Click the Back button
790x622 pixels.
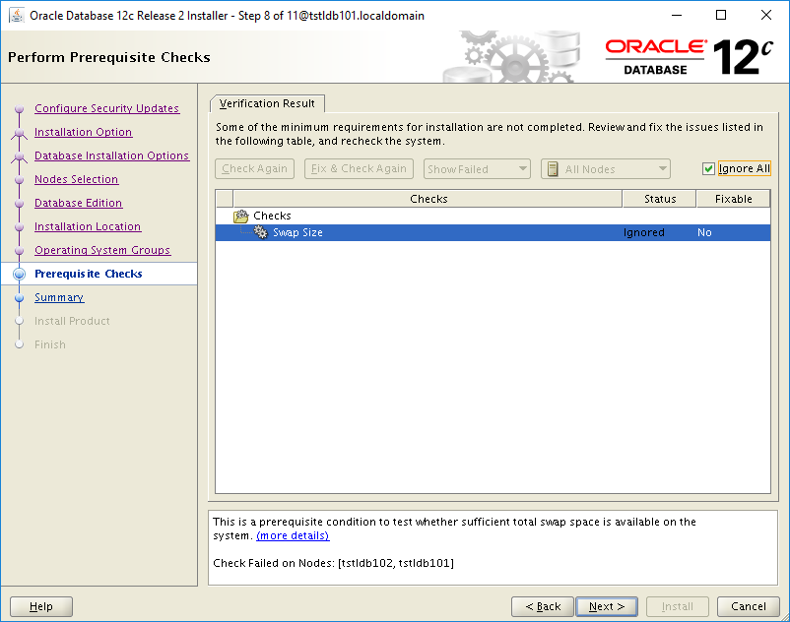(x=543, y=606)
